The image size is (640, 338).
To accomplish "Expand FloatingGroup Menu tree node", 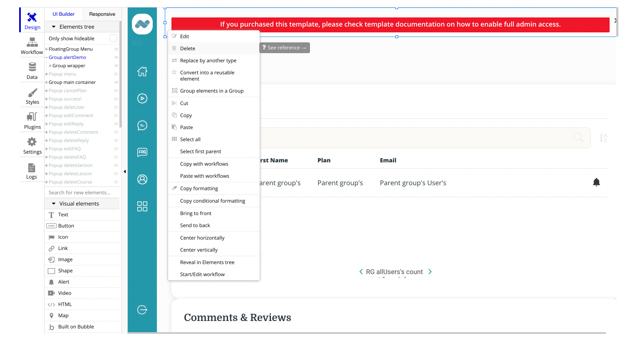I will 47,49.
